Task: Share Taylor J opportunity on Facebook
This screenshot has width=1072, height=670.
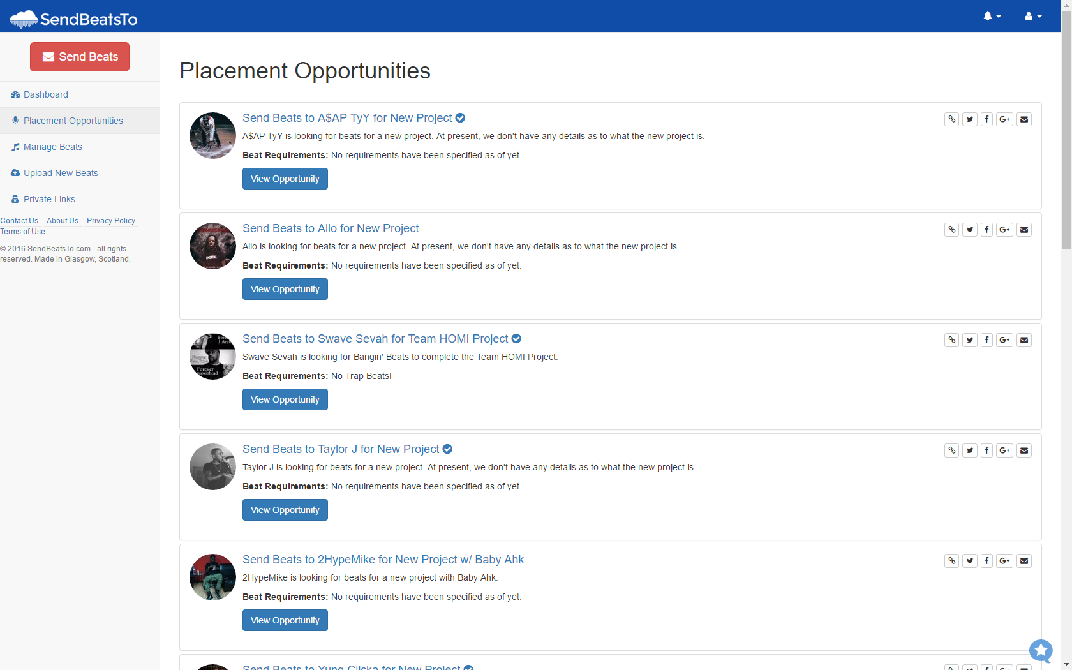Action: click(986, 450)
